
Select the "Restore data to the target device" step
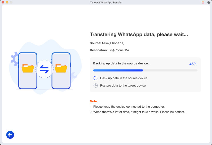click(x=123, y=86)
